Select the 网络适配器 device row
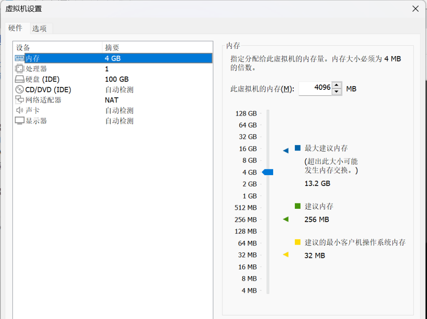 (x=113, y=100)
